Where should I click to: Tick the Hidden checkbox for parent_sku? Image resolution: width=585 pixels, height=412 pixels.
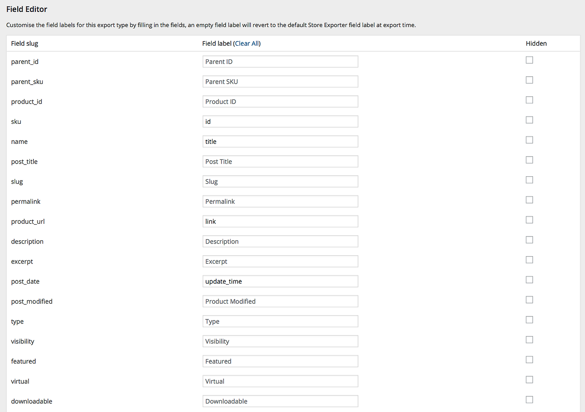(529, 80)
